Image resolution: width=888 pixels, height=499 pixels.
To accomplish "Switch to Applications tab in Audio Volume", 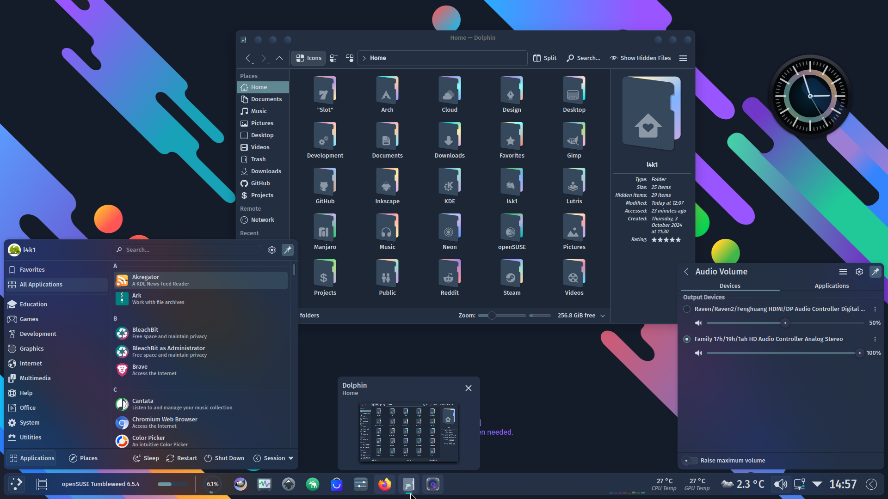I will (832, 286).
